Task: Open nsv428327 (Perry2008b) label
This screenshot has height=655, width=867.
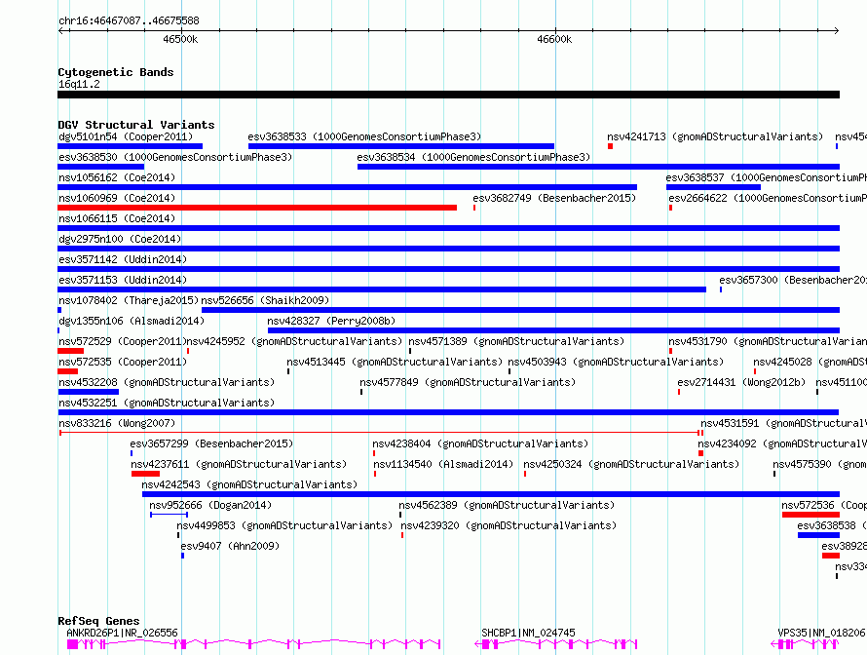Action: click(x=331, y=321)
